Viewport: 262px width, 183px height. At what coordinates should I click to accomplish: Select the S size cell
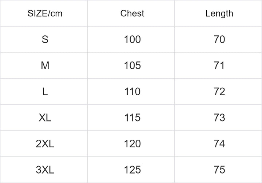(45, 39)
